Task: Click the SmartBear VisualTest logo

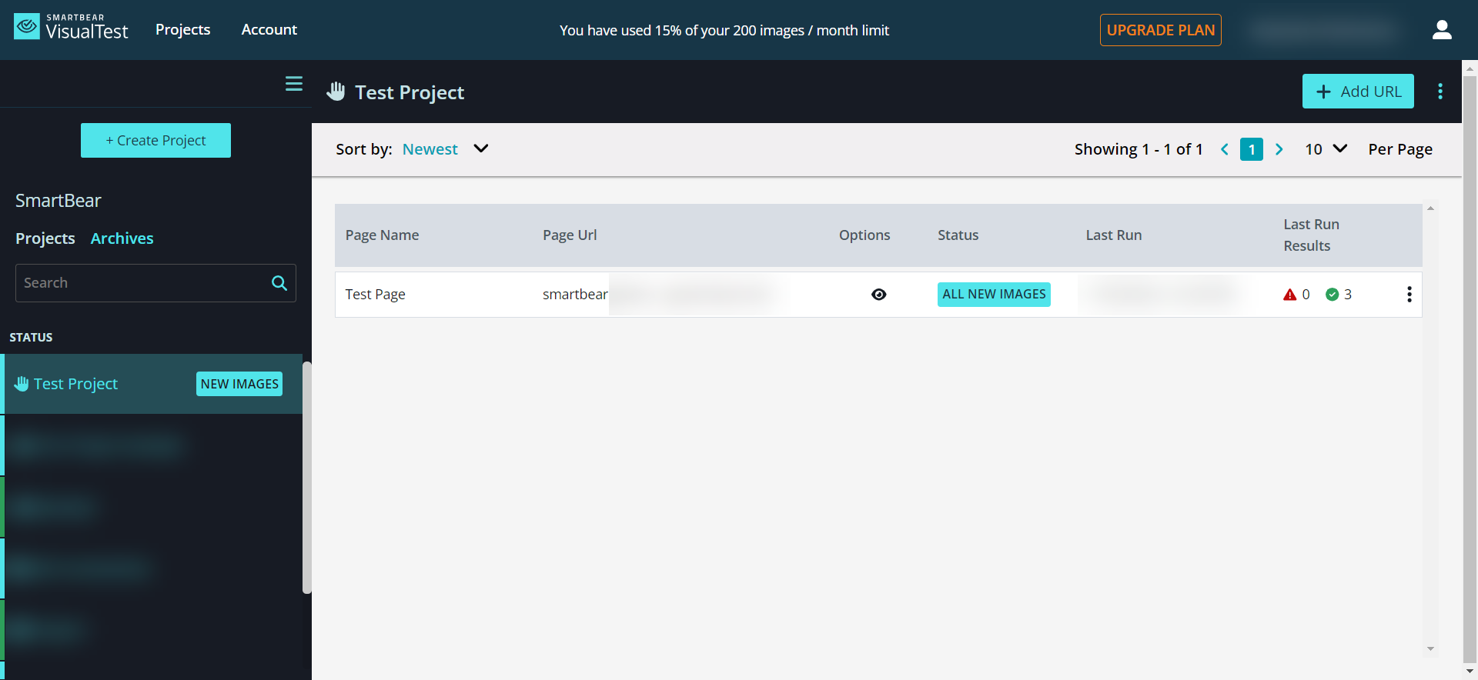Action: click(x=71, y=28)
